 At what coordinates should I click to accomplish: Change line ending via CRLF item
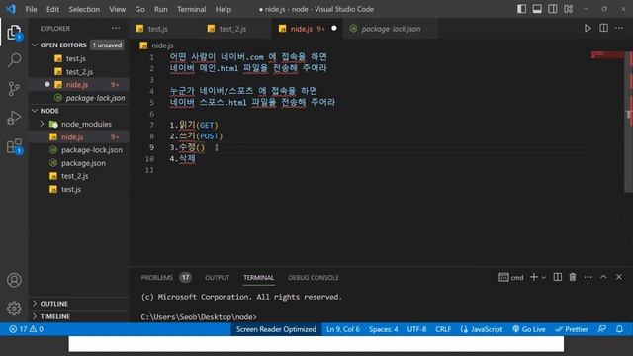pos(443,329)
